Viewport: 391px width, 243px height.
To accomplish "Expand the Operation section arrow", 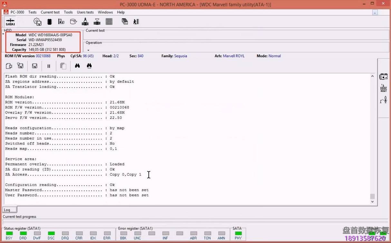I will (88, 50).
